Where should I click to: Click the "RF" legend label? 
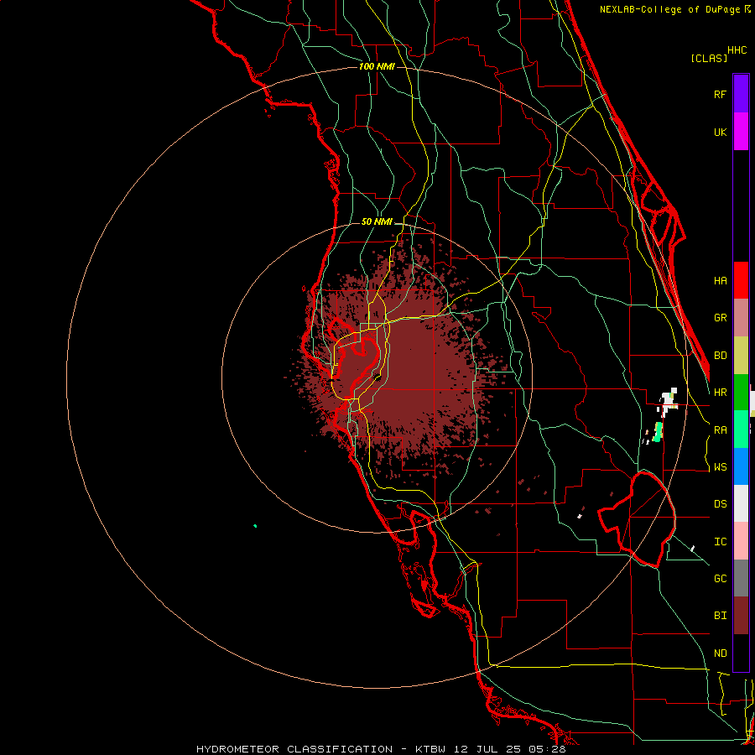coord(720,95)
